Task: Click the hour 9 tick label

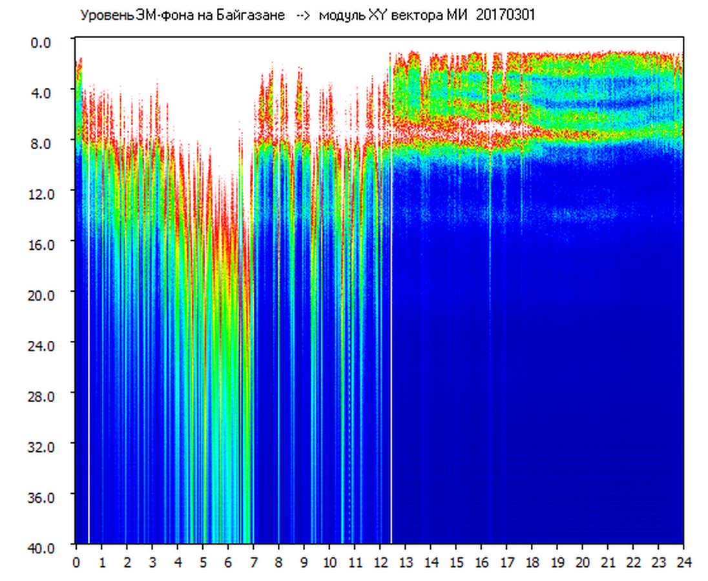Action: (304, 562)
